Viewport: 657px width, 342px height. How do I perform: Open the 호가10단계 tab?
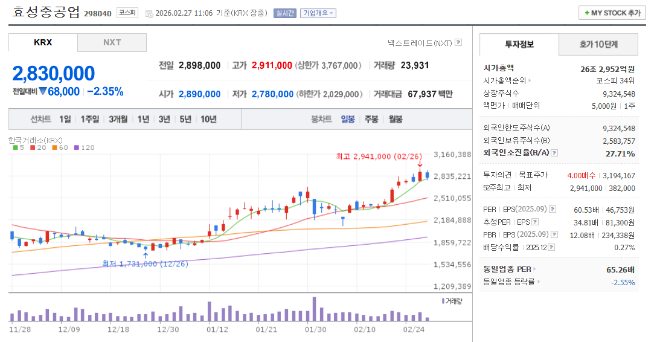point(598,45)
